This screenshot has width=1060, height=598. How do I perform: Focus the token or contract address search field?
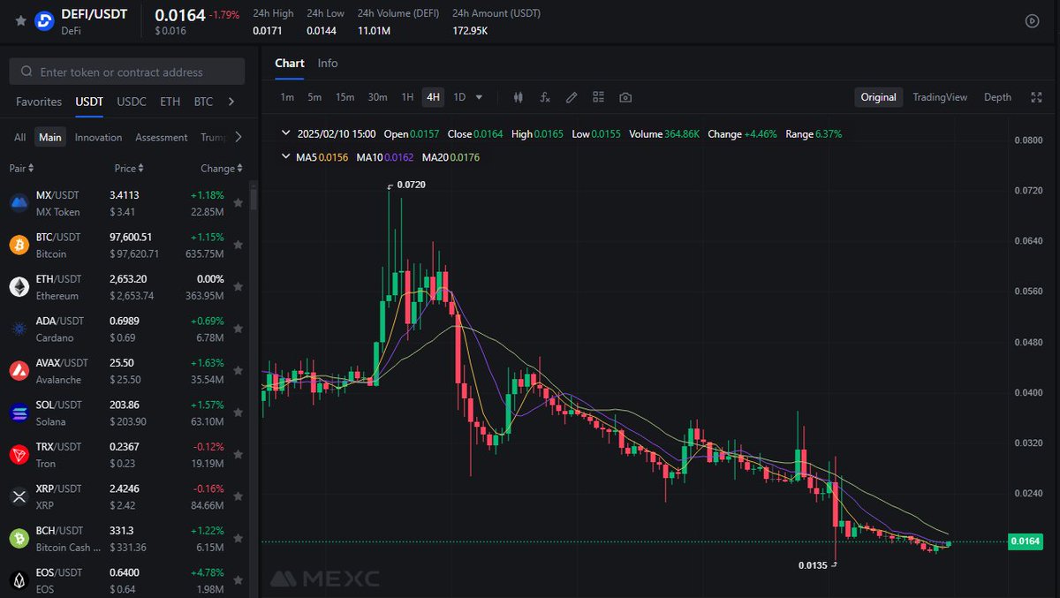[x=127, y=72]
